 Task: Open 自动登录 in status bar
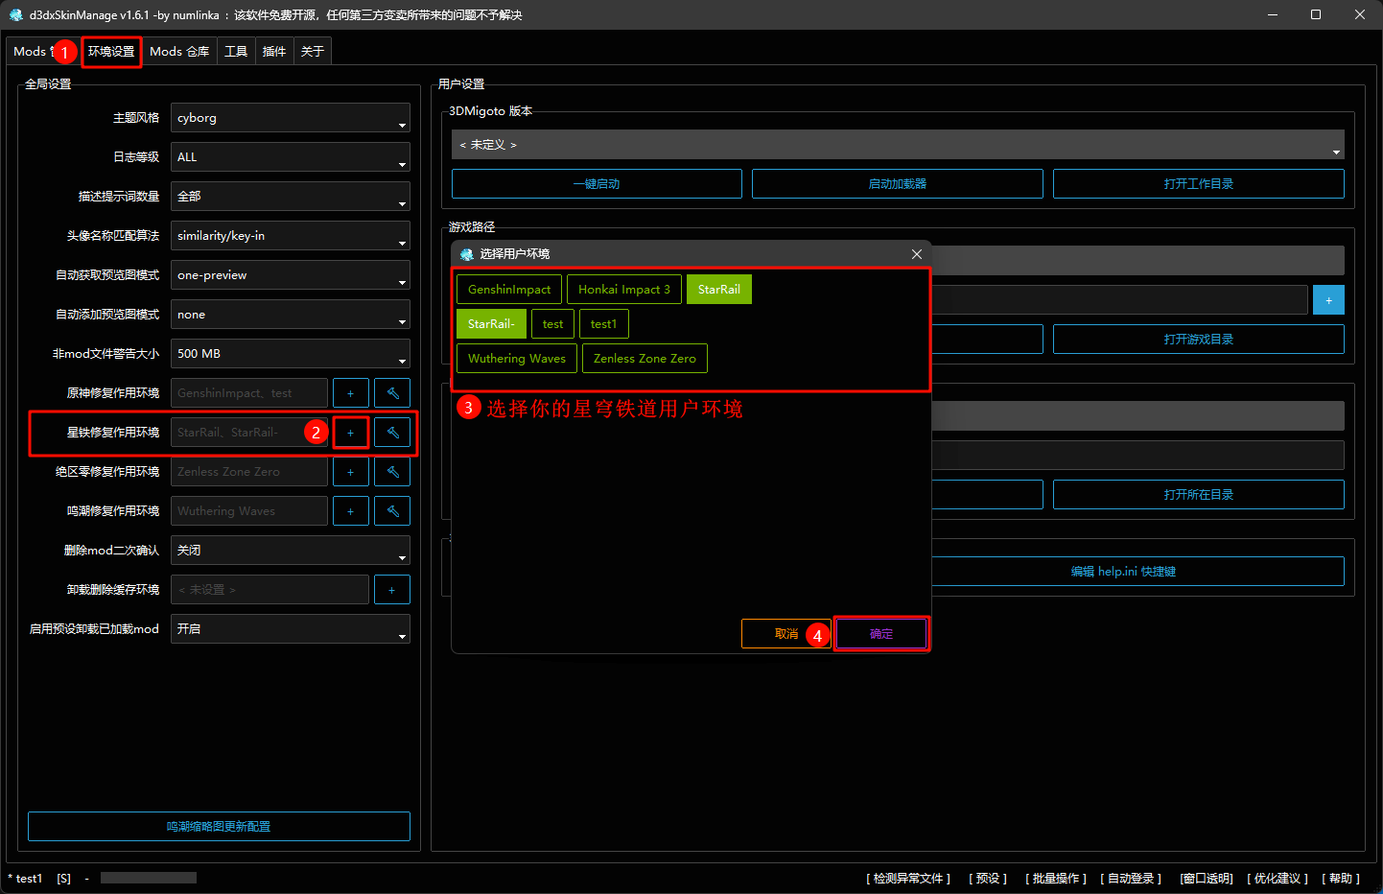click(x=1131, y=879)
